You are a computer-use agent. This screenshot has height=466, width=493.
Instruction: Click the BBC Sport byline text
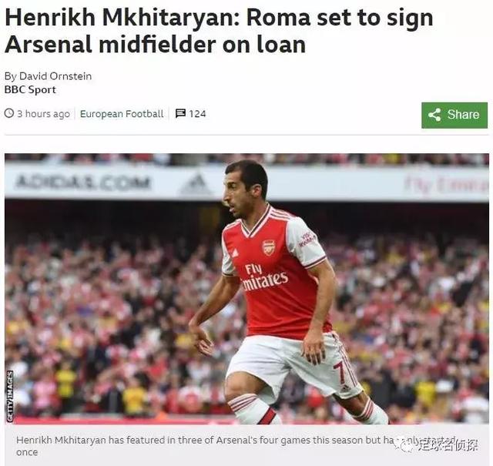pos(30,89)
